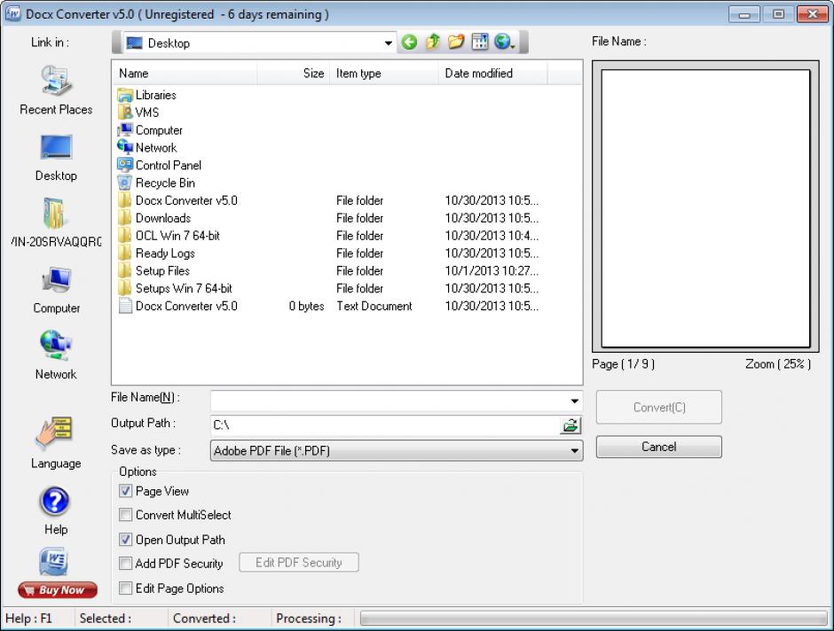Browse for the output path folder
Viewport: 834px width, 631px height.
(570, 425)
